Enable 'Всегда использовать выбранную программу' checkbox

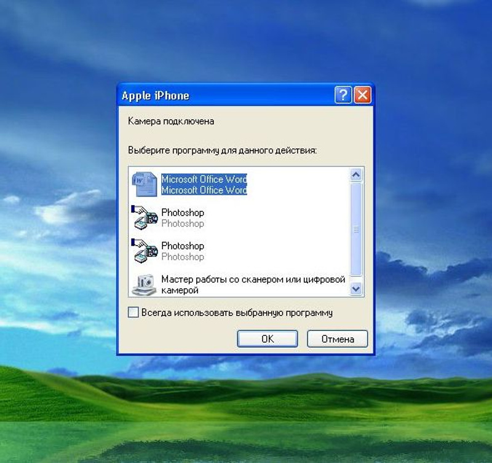pyautogui.click(x=133, y=313)
